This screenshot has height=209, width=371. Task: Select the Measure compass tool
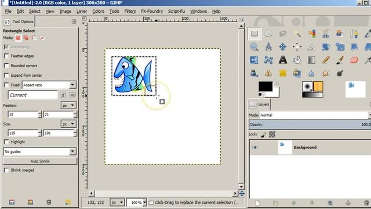[268, 47]
